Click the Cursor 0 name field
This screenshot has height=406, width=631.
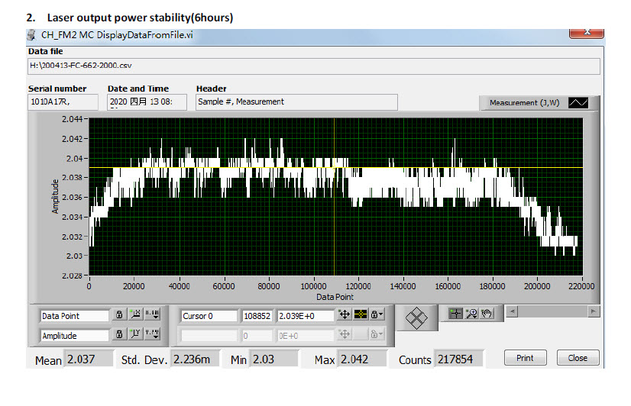pos(208,315)
